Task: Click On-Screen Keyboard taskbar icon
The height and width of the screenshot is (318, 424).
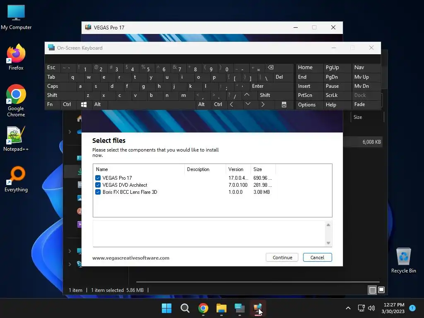Action: 240,308
